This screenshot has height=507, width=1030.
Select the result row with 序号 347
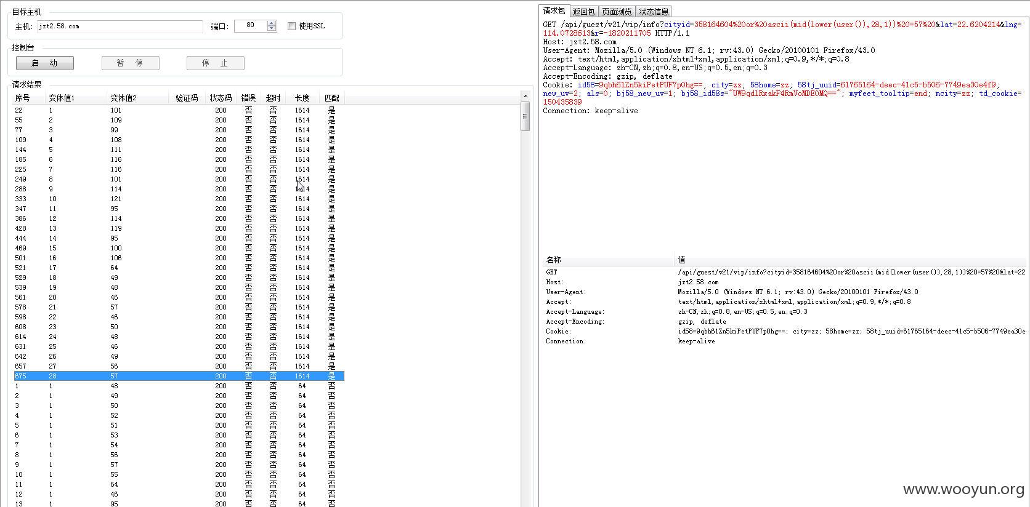point(179,209)
